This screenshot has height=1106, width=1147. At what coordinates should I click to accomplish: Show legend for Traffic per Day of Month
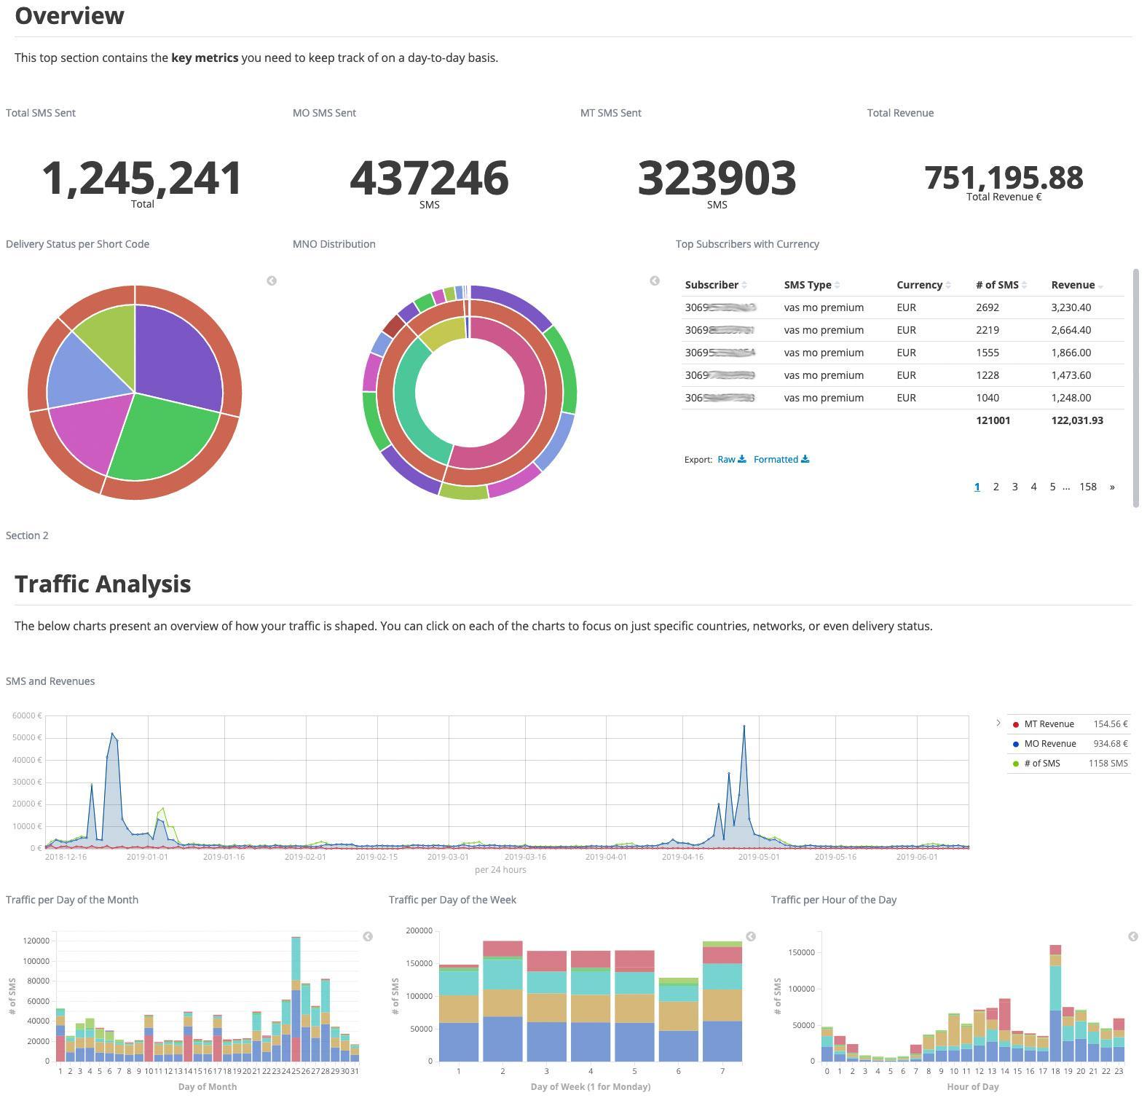coord(368,936)
